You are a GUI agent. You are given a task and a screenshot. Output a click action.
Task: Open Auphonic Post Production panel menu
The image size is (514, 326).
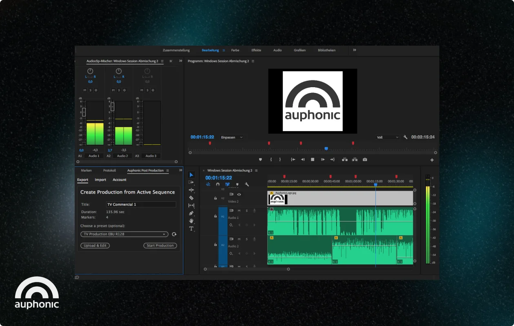pyautogui.click(x=167, y=171)
